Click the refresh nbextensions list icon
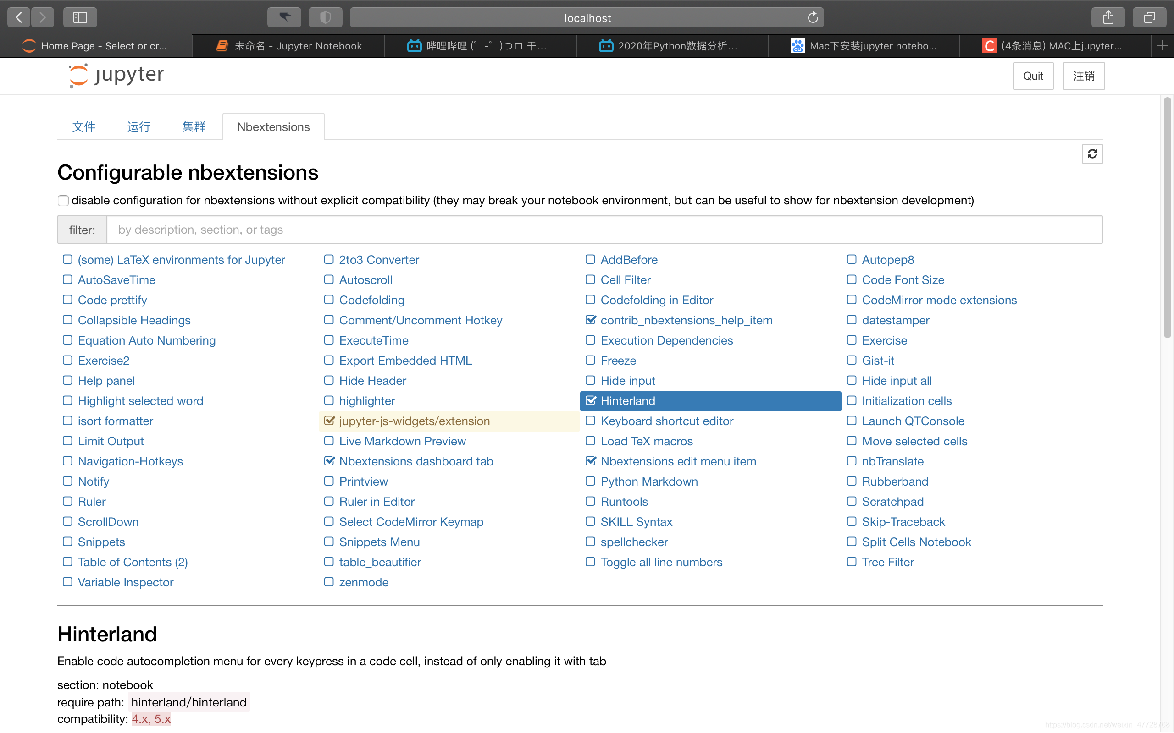This screenshot has height=733, width=1174. [x=1092, y=153]
